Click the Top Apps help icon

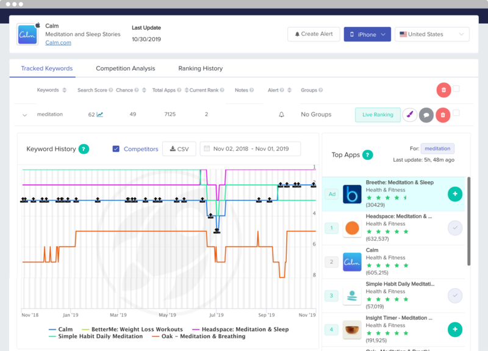coord(368,155)
